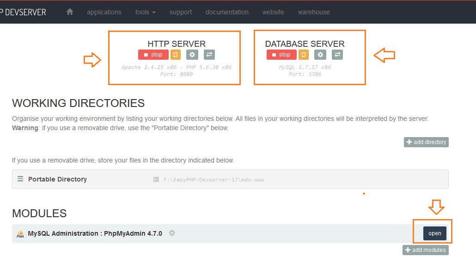The width and height of the screenshot is (476, 257).
Task: Expand the tools dropdown menu
Action: (x=146, y=12)
